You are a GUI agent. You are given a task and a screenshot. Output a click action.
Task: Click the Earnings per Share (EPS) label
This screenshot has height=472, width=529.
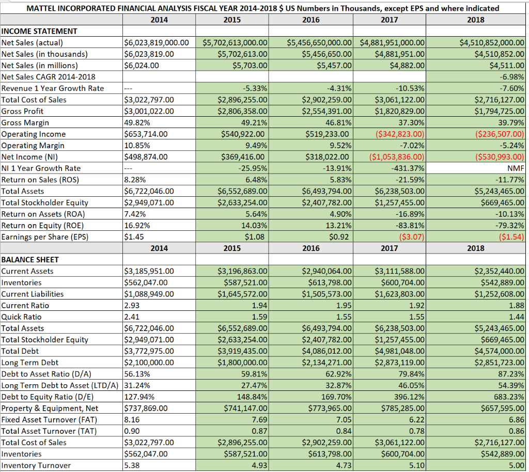[x=45, y=237]
